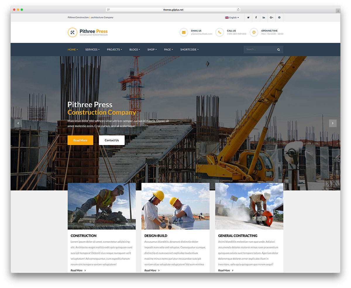Open the LinkedIn social icon
351x288 pixels.
(264, 18)
